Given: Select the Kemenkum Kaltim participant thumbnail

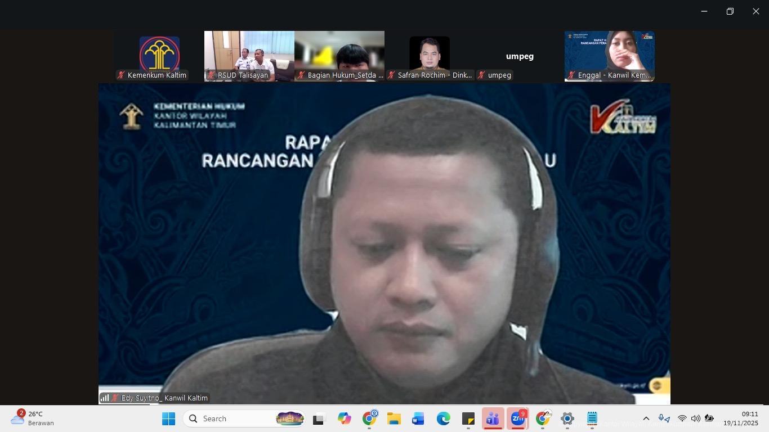Looking at the screenshot, I should [x=159, y=56].
